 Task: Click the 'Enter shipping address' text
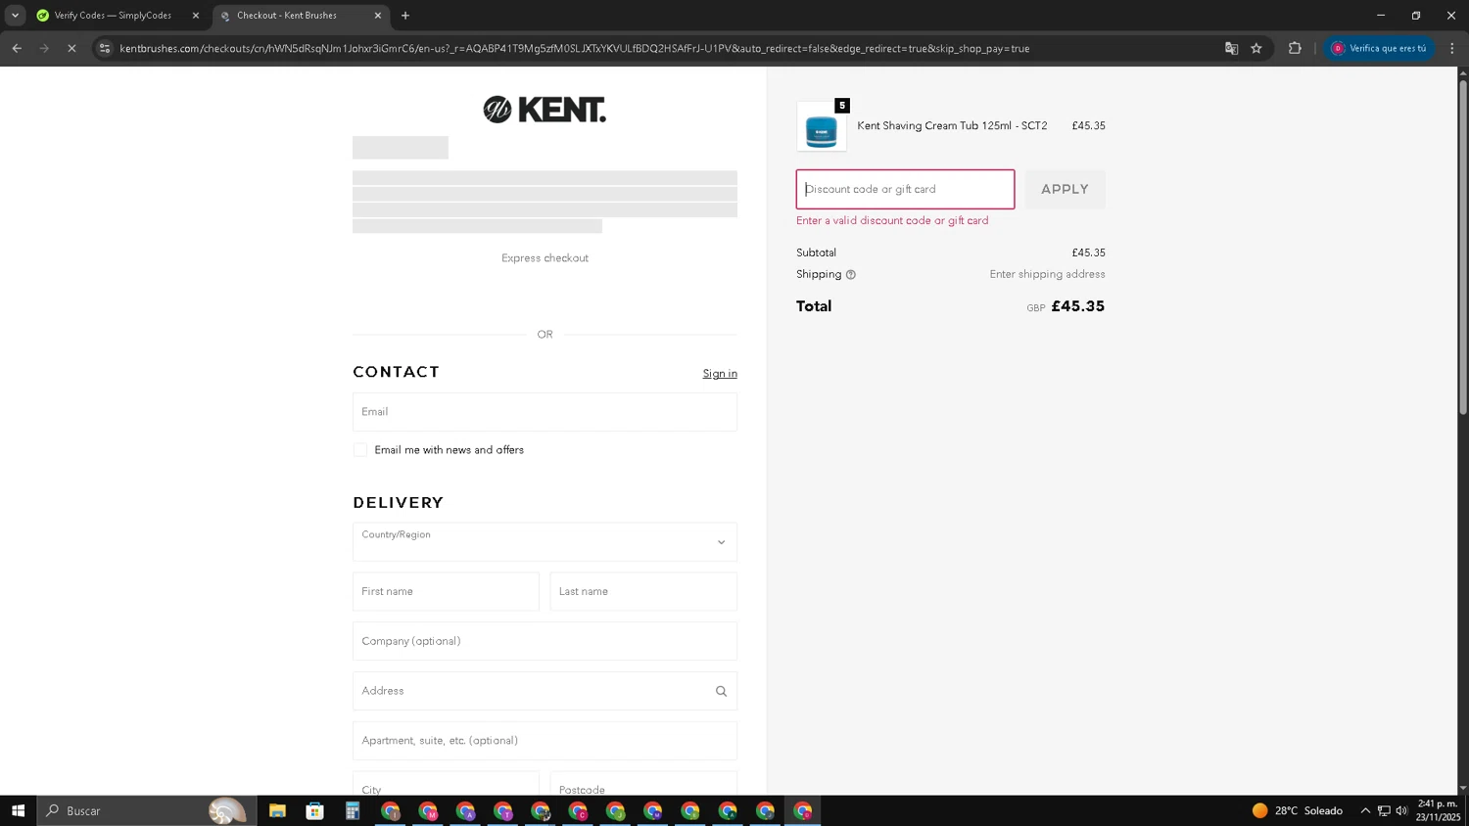pyautogui.click(x=1047, y=275)
